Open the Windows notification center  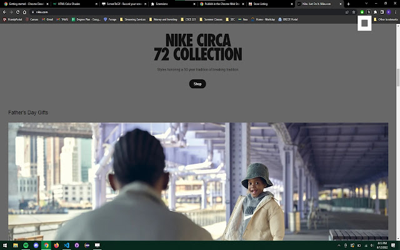pyautogui.click(x=393, y=246)
